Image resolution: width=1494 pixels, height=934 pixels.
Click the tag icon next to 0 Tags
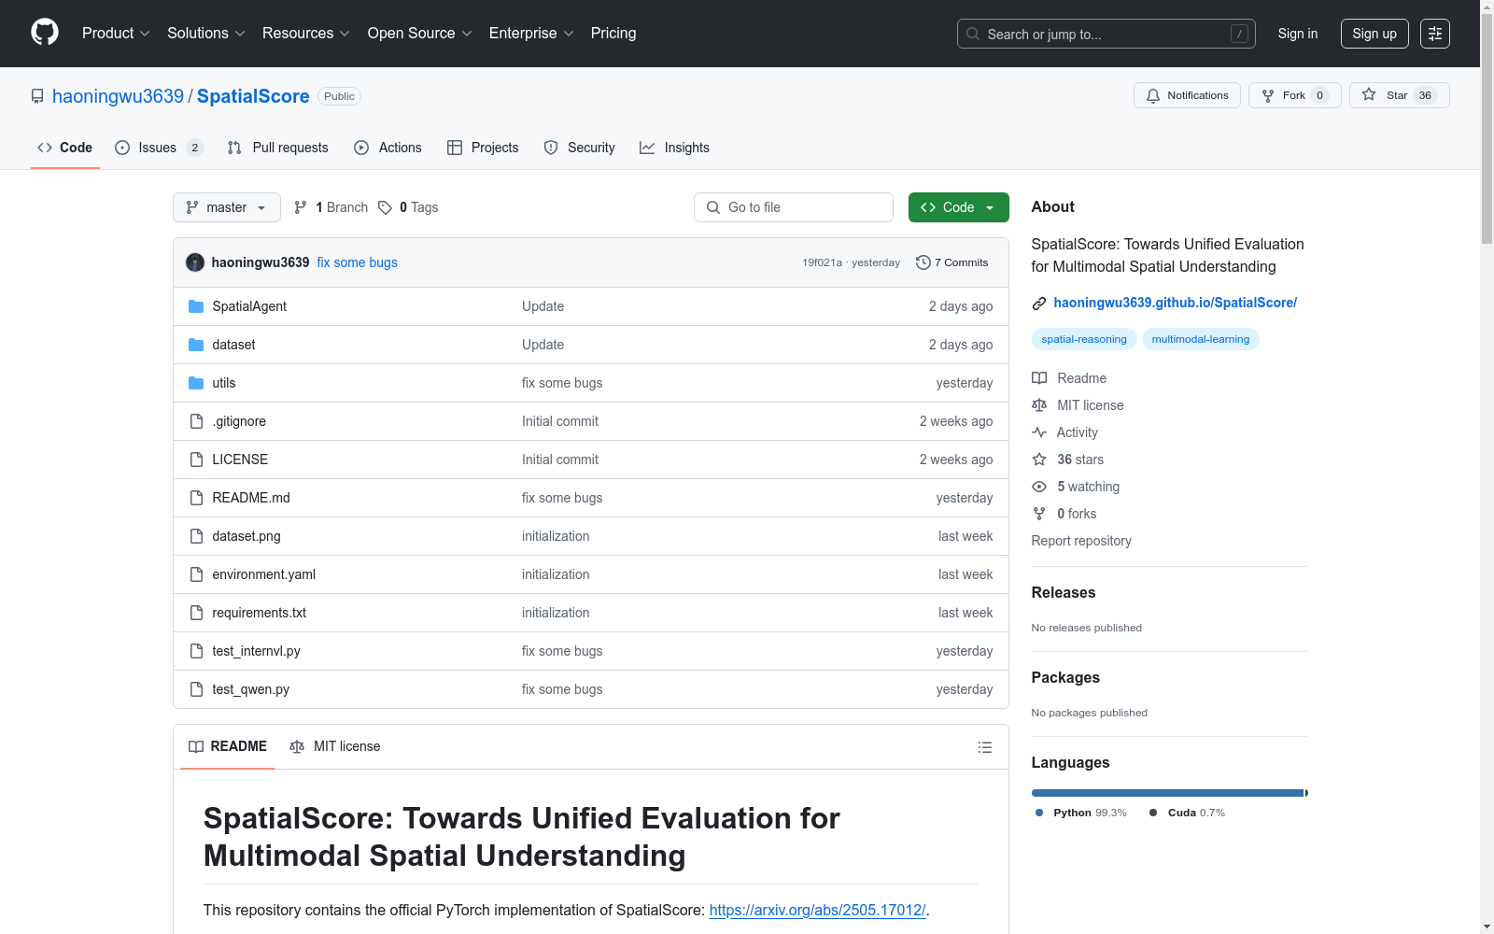coord(385,207)
